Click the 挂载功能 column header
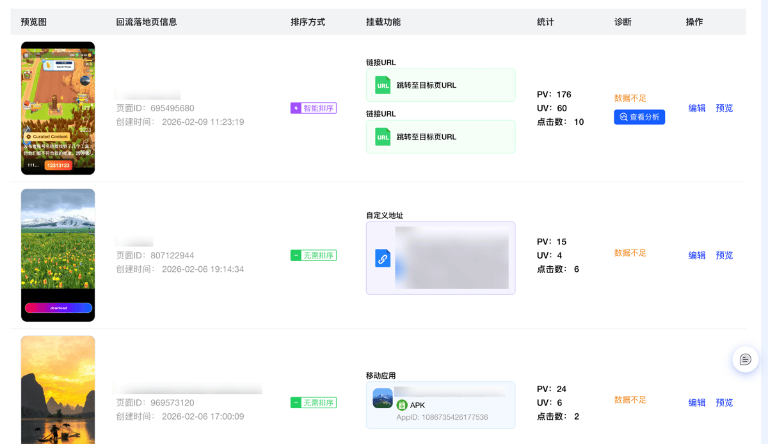Image resolution: width=768 pixels, height=444 pixels. pyautogui.click(x=383, y=22)
